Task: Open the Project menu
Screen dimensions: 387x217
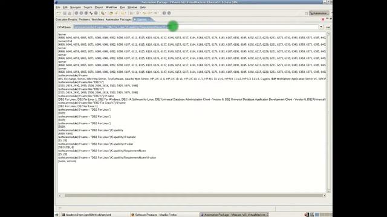Action: [99, 7]
